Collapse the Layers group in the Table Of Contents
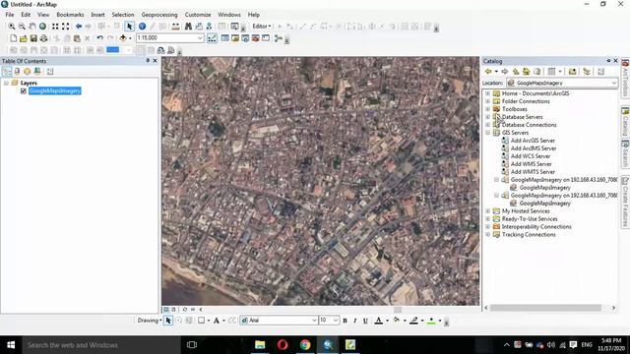This screenshot has width=630, height=354. (7, 83)
